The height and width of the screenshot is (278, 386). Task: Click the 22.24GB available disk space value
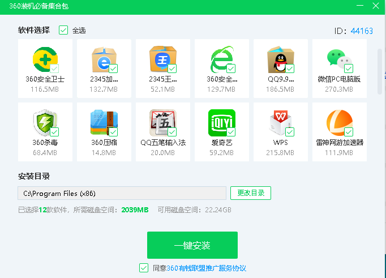[218, 210]
